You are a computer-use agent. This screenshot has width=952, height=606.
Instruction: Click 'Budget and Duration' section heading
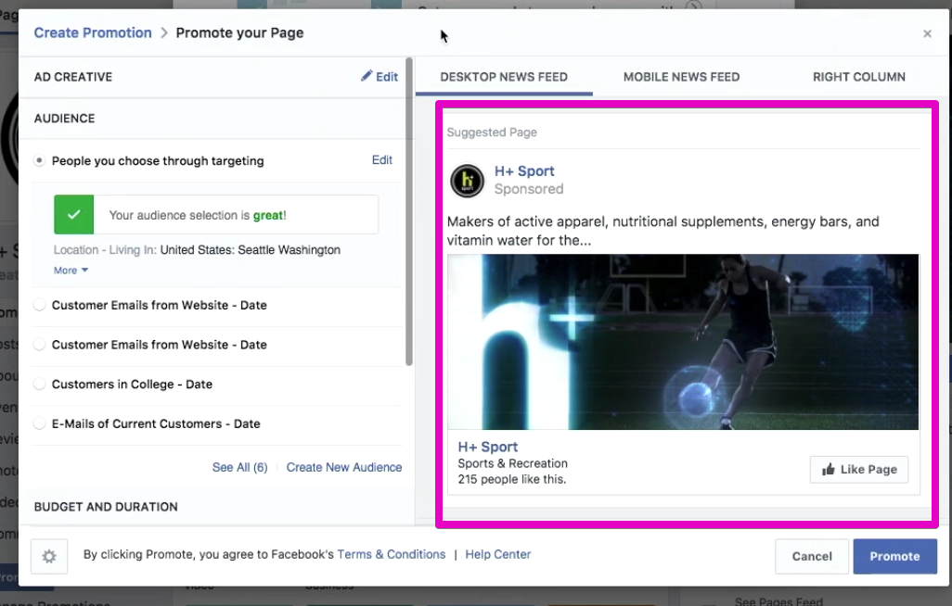[x=106, y=507]
